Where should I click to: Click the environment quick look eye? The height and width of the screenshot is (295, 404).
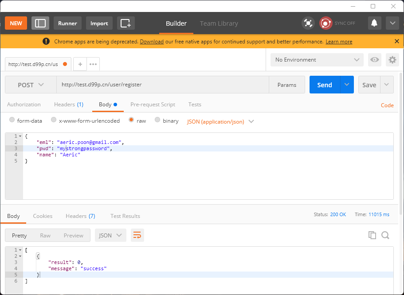pos(375,60)
